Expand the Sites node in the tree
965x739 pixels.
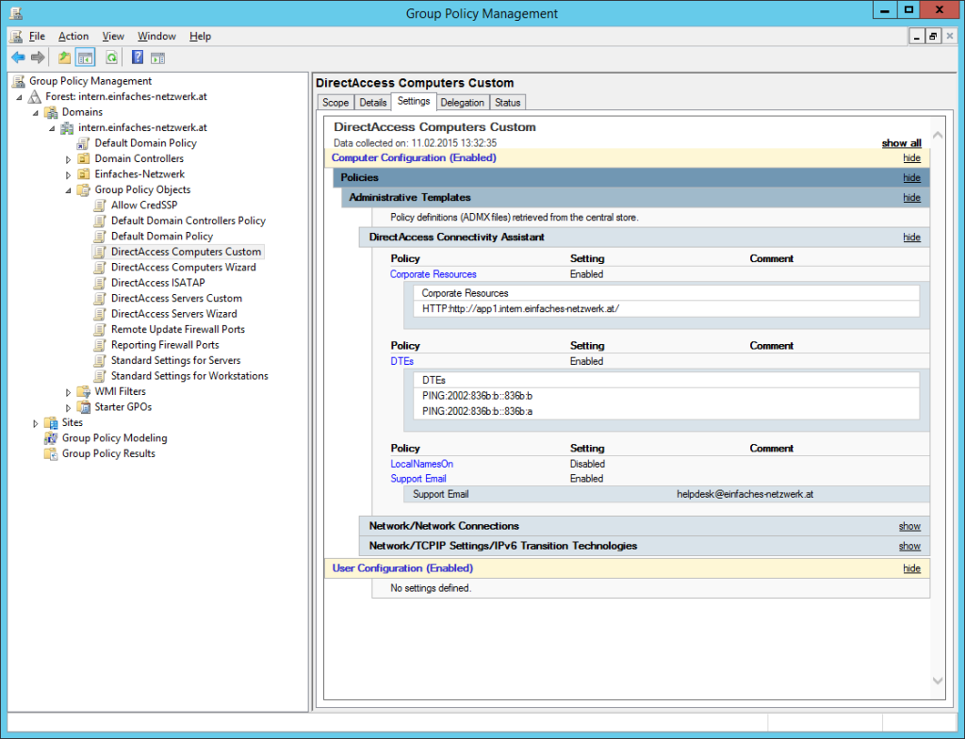click(x=35, y=422)
